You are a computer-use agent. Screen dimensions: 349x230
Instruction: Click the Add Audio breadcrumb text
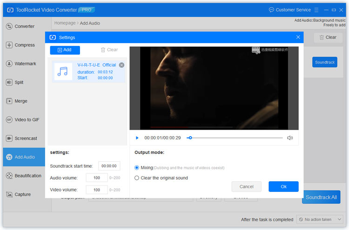tap(90, 23)
